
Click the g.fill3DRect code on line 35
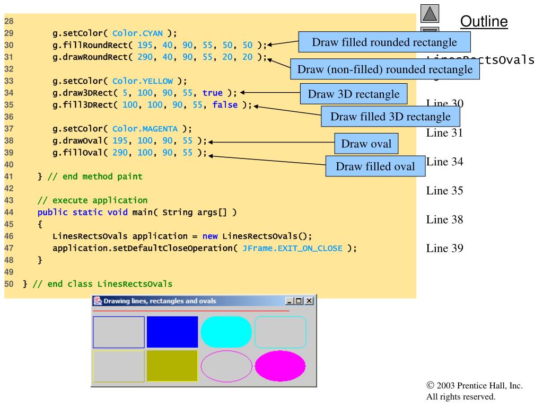tap(152, 105)
